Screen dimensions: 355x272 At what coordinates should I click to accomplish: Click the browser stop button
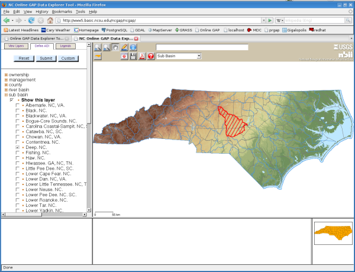(x=41, y=21)
